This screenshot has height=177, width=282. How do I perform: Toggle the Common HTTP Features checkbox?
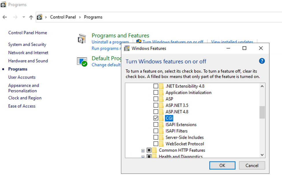(149, 150)
